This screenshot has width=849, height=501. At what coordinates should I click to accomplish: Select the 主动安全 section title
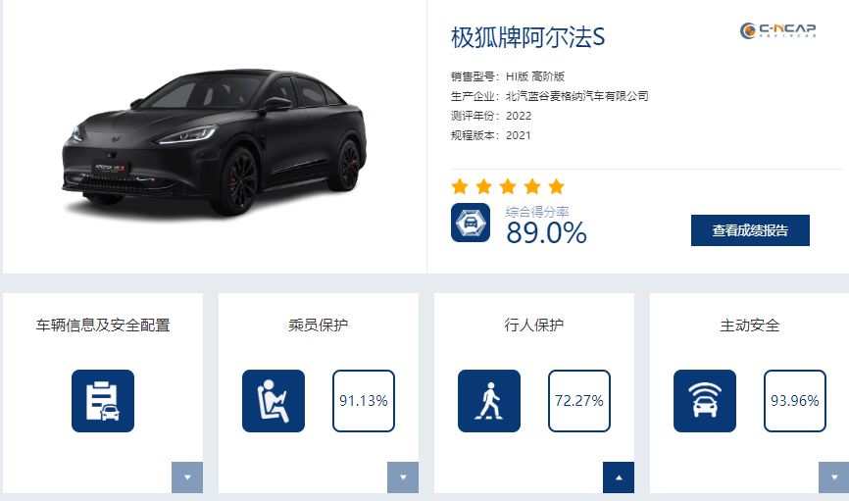point(750,326)
